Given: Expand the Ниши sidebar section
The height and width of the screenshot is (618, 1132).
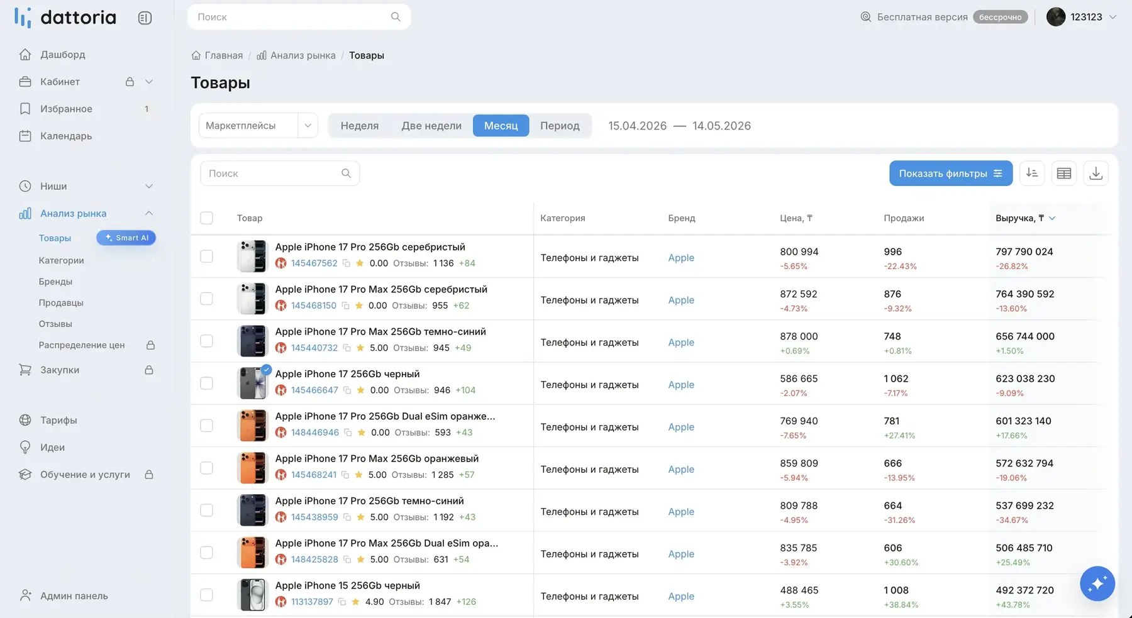Looking at the screenshot, I should 149,186.
